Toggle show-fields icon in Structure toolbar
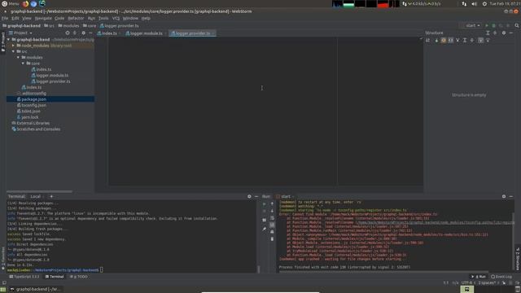 [x=450, y=40]
